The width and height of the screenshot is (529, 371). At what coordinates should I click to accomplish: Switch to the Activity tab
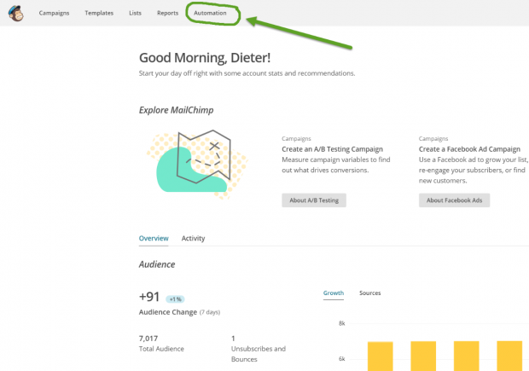click(x=193, y=239)
